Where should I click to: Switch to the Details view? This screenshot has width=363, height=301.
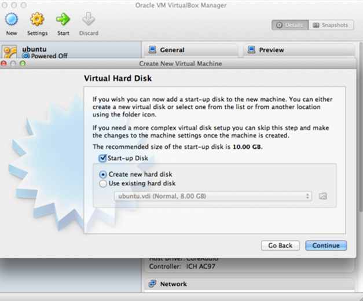[x=290, y=25]
